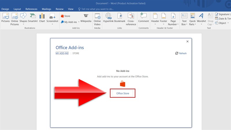The height and width of the screenshot is (130, 231).
Task: Insert a Chart
Action: [x=42, y=18]
